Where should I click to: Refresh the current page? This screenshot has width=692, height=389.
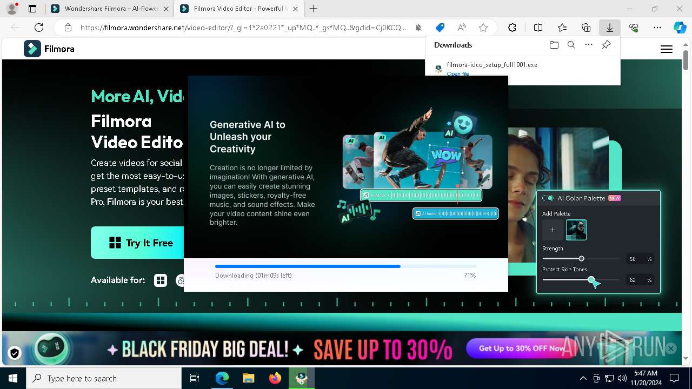(x=39, y=28)
